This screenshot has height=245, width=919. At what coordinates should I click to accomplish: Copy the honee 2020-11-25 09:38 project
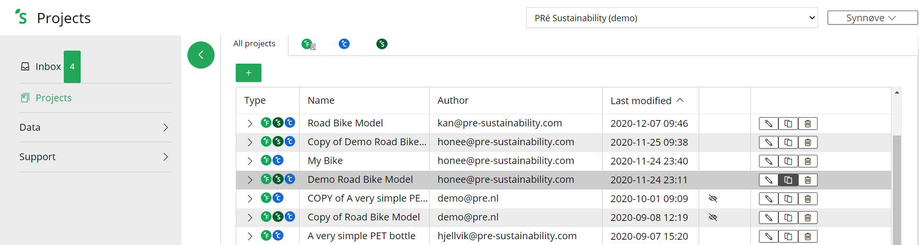coord(788,142)
